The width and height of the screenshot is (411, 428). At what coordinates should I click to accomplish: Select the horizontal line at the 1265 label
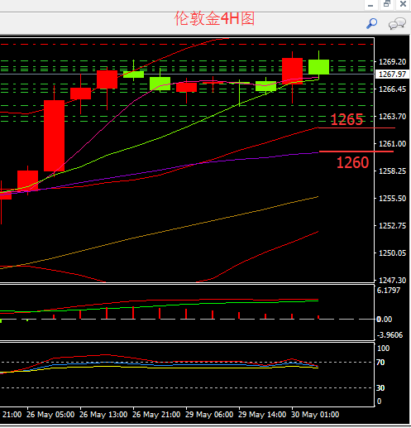coord(356,128)
